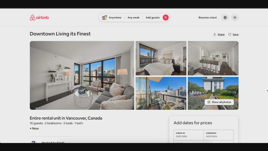Open the Any week date picker
This screenshot has width=268, height=151.
click(133, 18)
